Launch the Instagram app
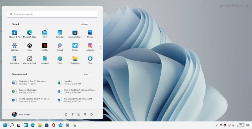This screenshot has width=252, height=129. (90, 46)
